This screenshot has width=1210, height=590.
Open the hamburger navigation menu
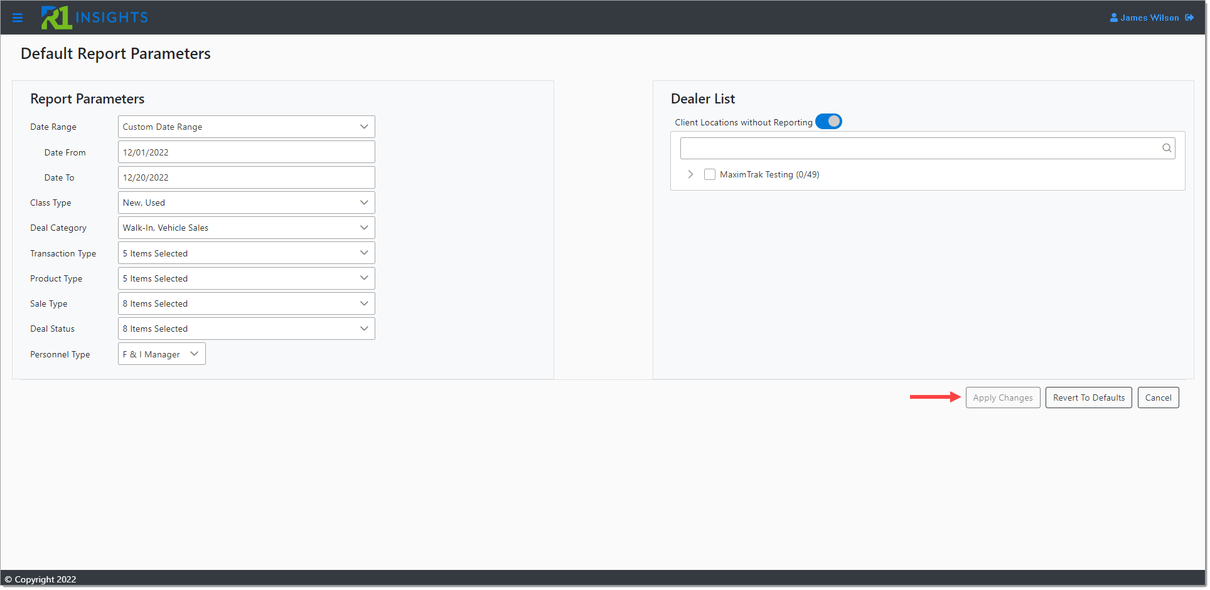18,18
